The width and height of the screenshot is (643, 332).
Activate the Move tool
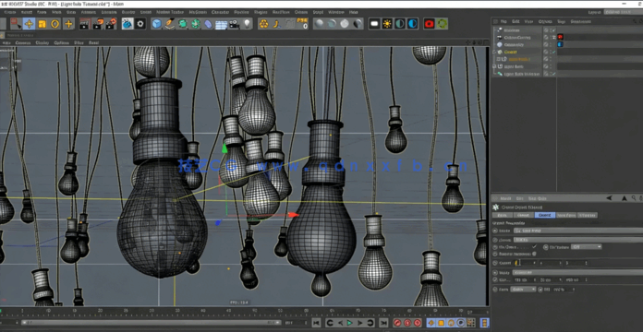pos(29,24)
